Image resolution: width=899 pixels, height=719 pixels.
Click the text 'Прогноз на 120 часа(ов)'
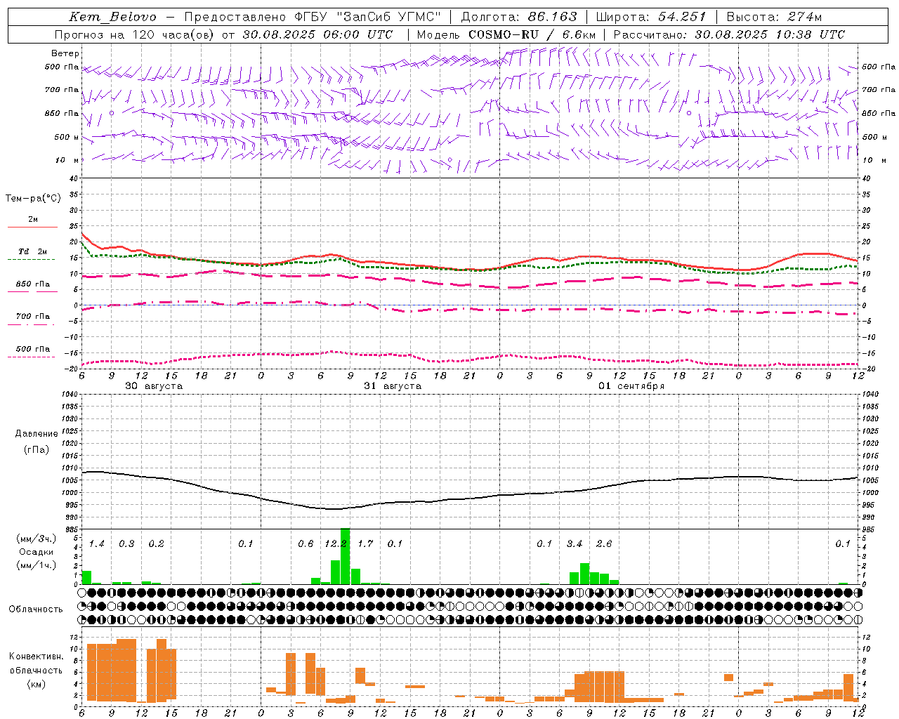tap(135, 34)
